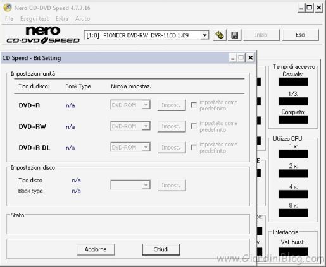Close the CD Speed - Bit Setting dialog
The width and height of the screenshot is (326, 267).
(250, 57)
